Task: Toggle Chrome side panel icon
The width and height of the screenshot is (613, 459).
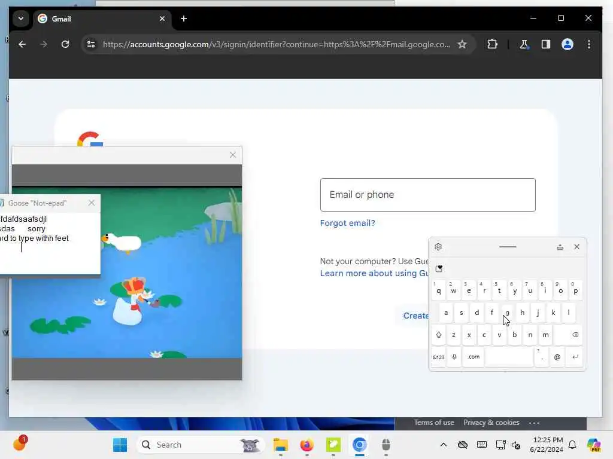Action: click(546, 44)
